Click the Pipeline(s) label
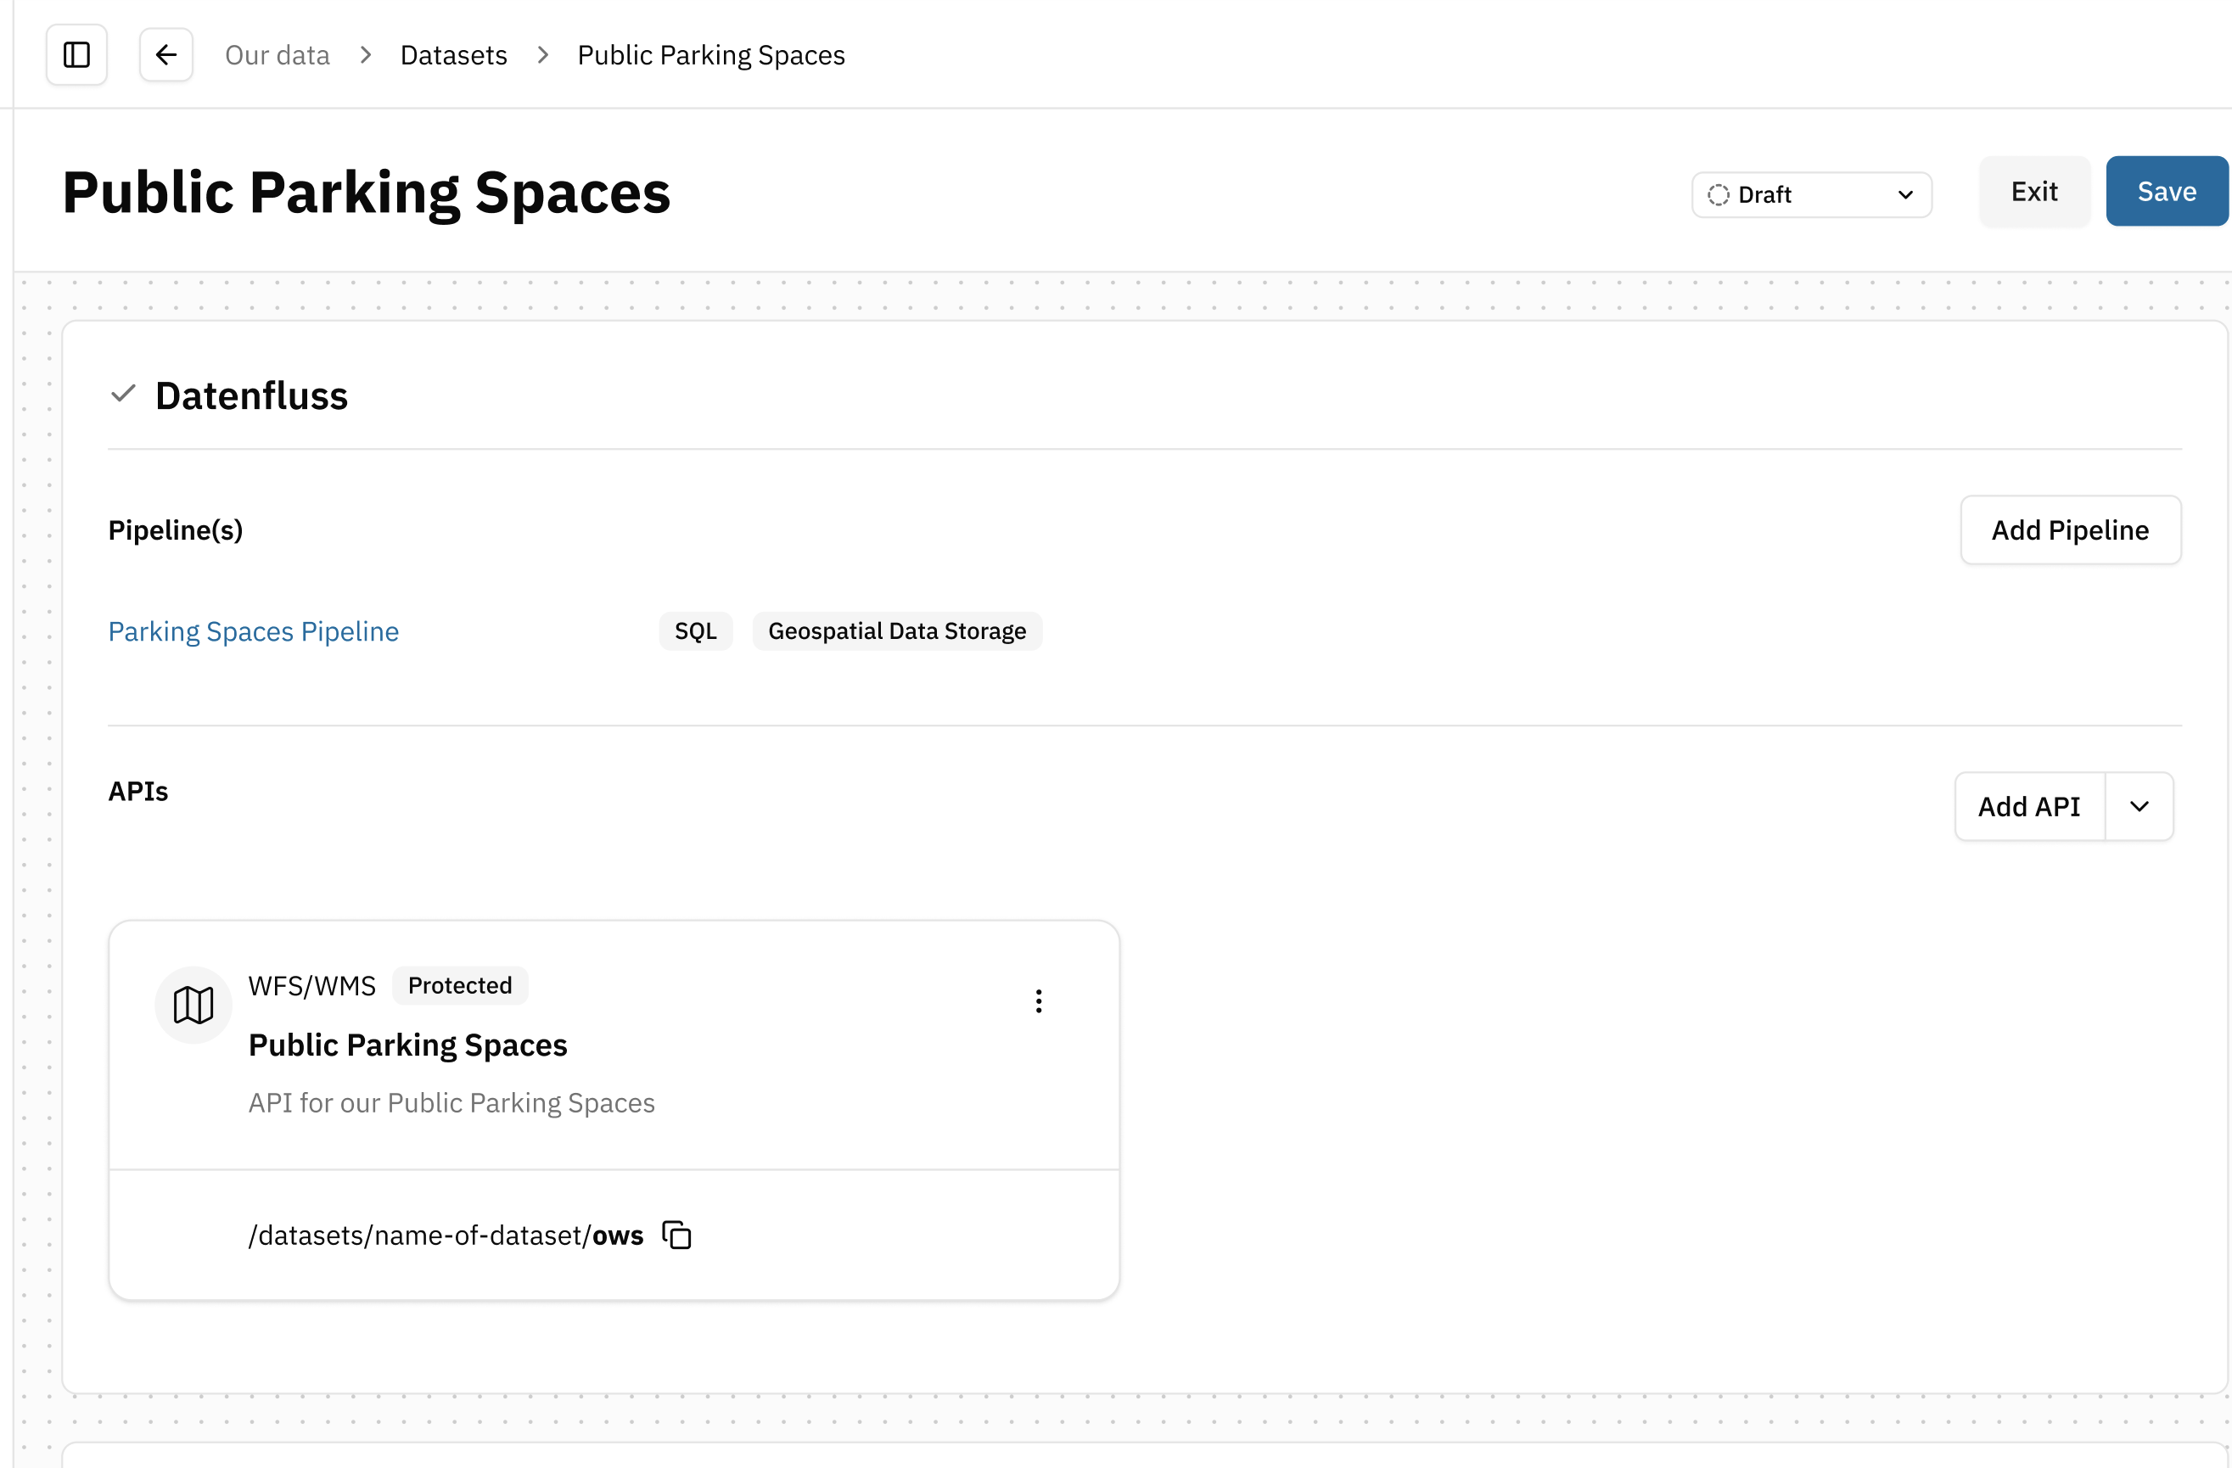The width and height of the screenshot is (2232, 1468). point(176,530)
